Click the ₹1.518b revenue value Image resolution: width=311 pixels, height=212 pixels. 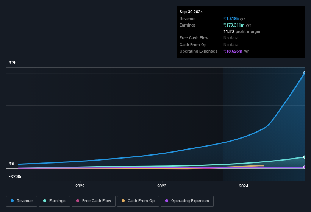pyautogui.click(x=231, y=19)
